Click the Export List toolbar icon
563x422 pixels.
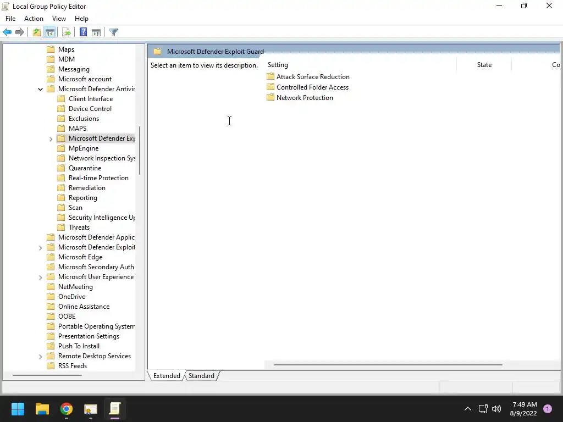click(x=67, y=32)
